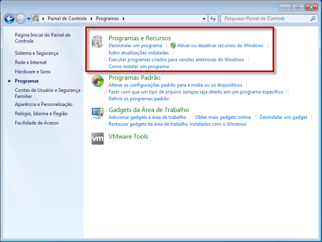Click the search magnifier icon

point(311,19)
